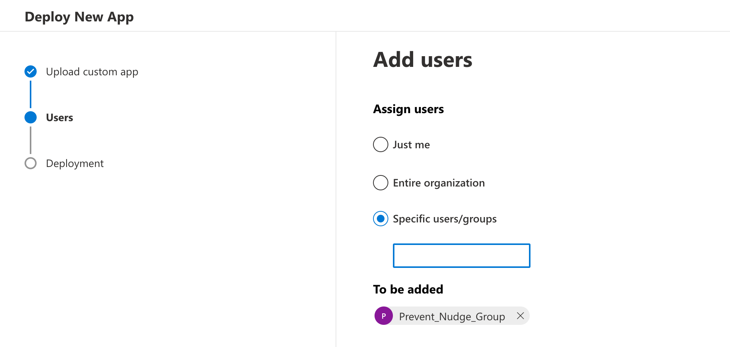The height and width of the screenshot is (347, 730).
Task: Open the Upload custom app step
Action: 92,71
